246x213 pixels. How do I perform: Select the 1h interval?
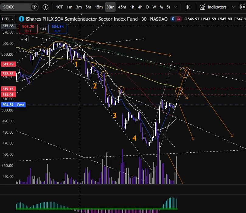click(x=132, y=7)
